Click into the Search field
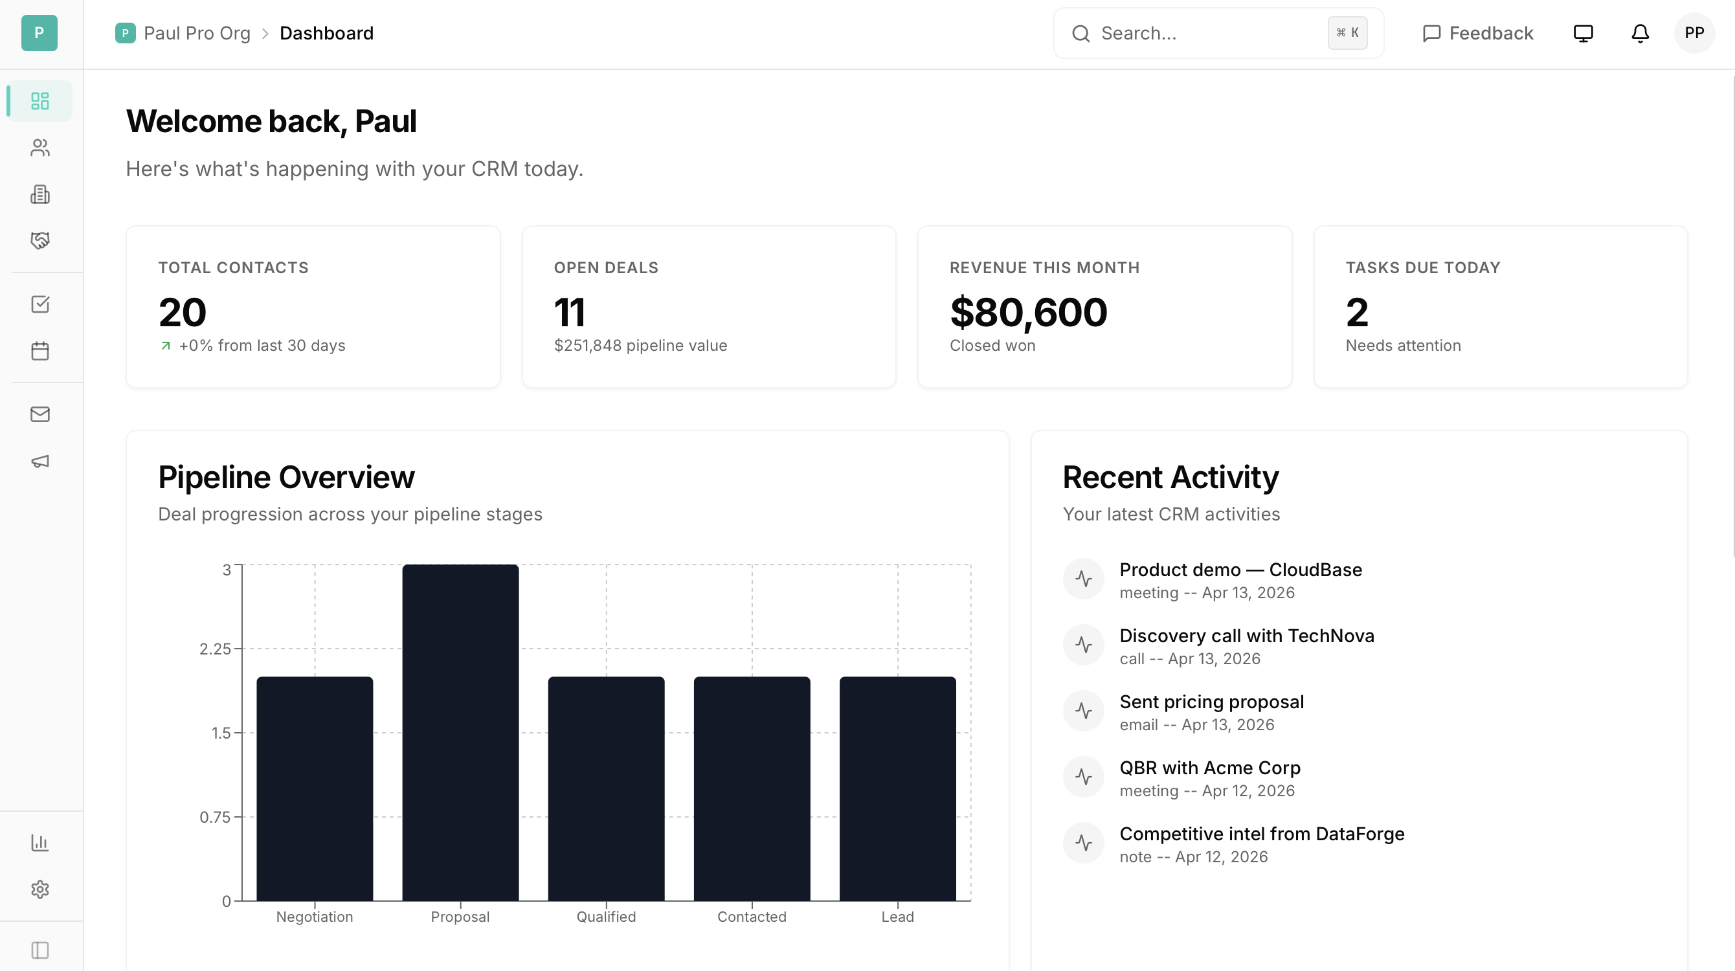The image size is (1735, 971). (1205, 33)
